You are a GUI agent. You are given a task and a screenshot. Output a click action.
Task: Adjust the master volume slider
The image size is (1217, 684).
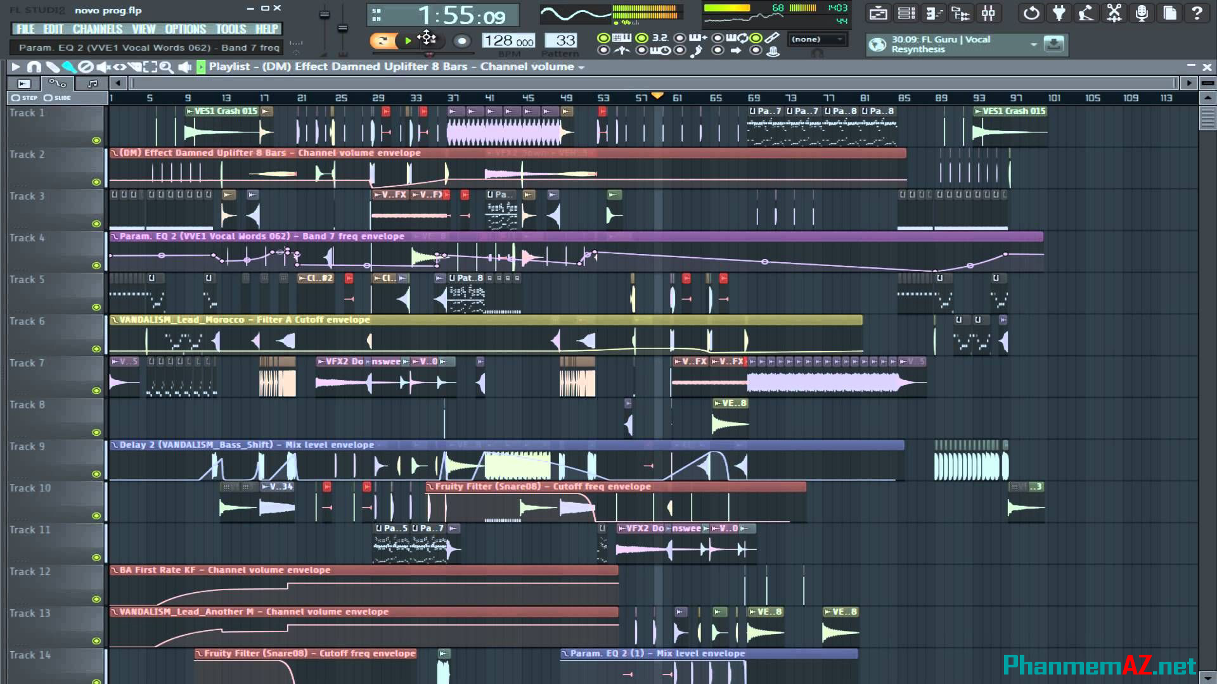325,16
